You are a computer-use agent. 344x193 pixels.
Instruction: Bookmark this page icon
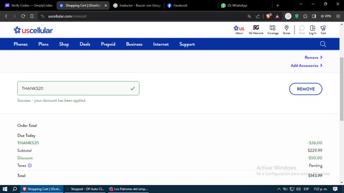(32, 16)
